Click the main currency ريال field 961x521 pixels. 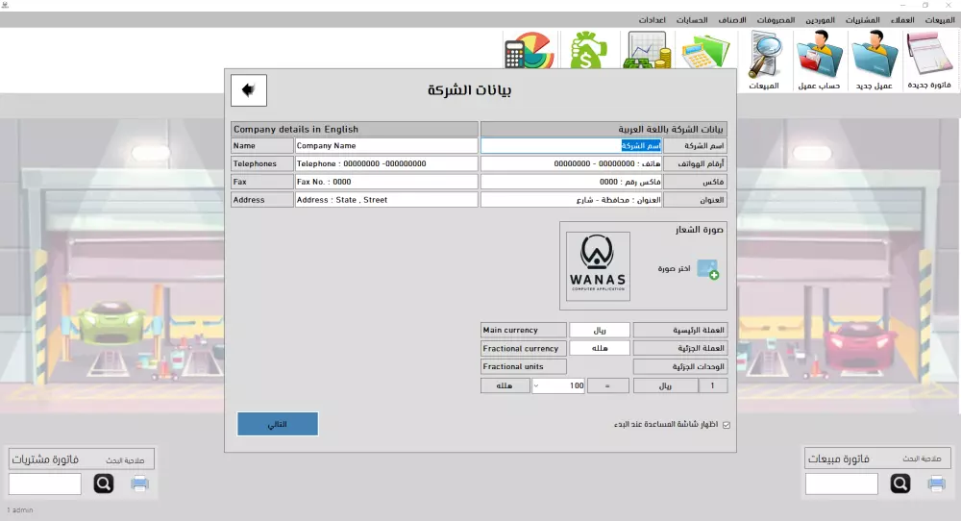pyautogui.click(x=600, y=331)
